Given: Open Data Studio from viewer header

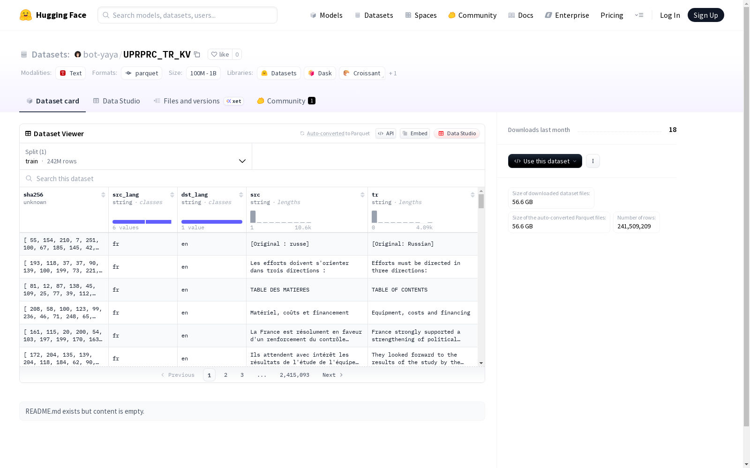Looking at the screenshot, I should [457, 133].
